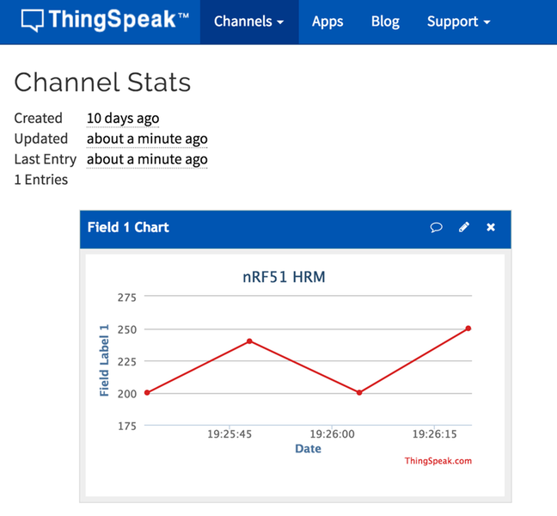Click the 'Field 1 Chart' panel header title
The image size is (557, 516).
[x=128, y=227]
